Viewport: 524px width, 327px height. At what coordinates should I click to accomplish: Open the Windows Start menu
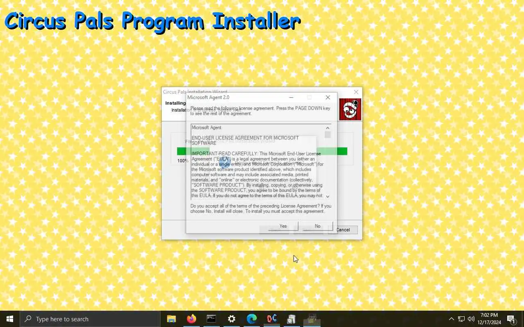pyautogui.click(x=10, y=319)
